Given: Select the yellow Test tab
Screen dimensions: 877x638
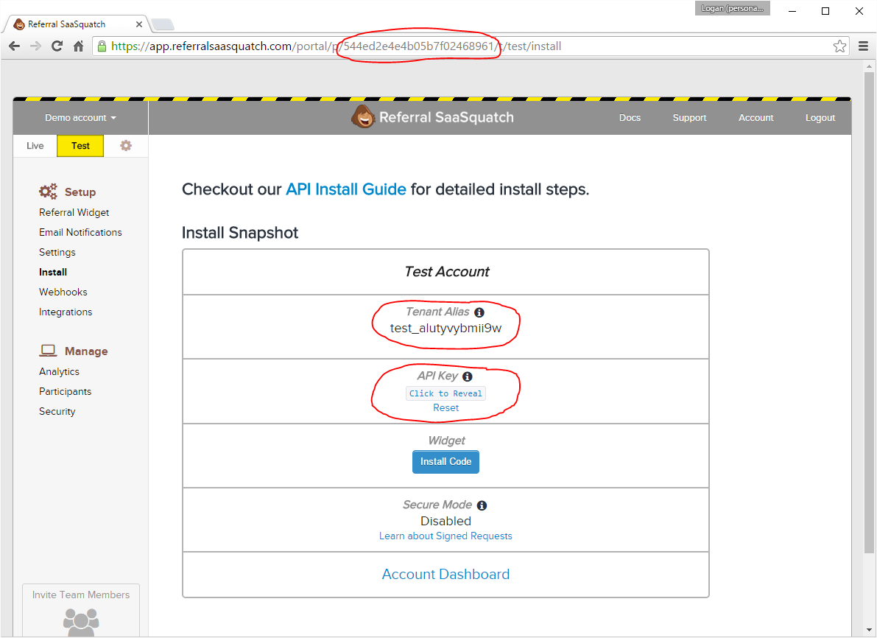Looking at the screenshot, I should [x=80, y=146].
